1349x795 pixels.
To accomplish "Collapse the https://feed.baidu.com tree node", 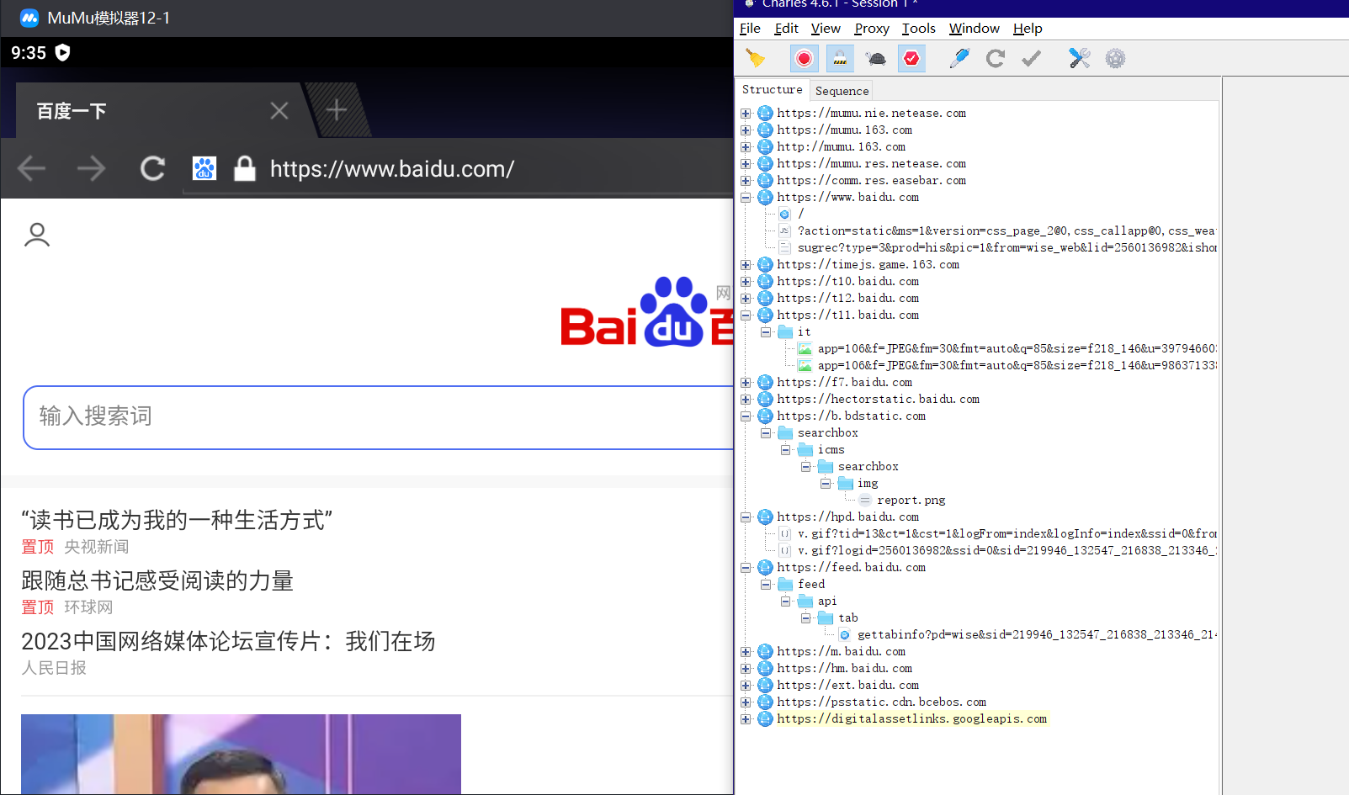I will tap(746, 568).
